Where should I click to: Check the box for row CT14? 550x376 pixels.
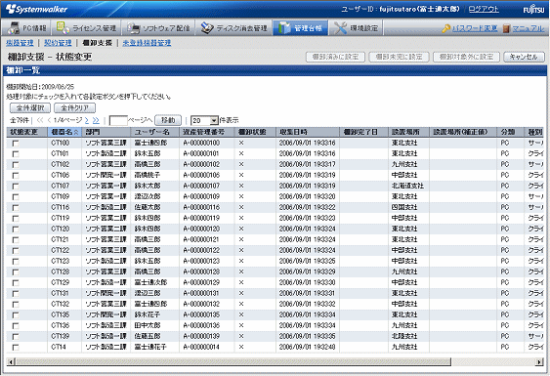click(x=16, y=348)
